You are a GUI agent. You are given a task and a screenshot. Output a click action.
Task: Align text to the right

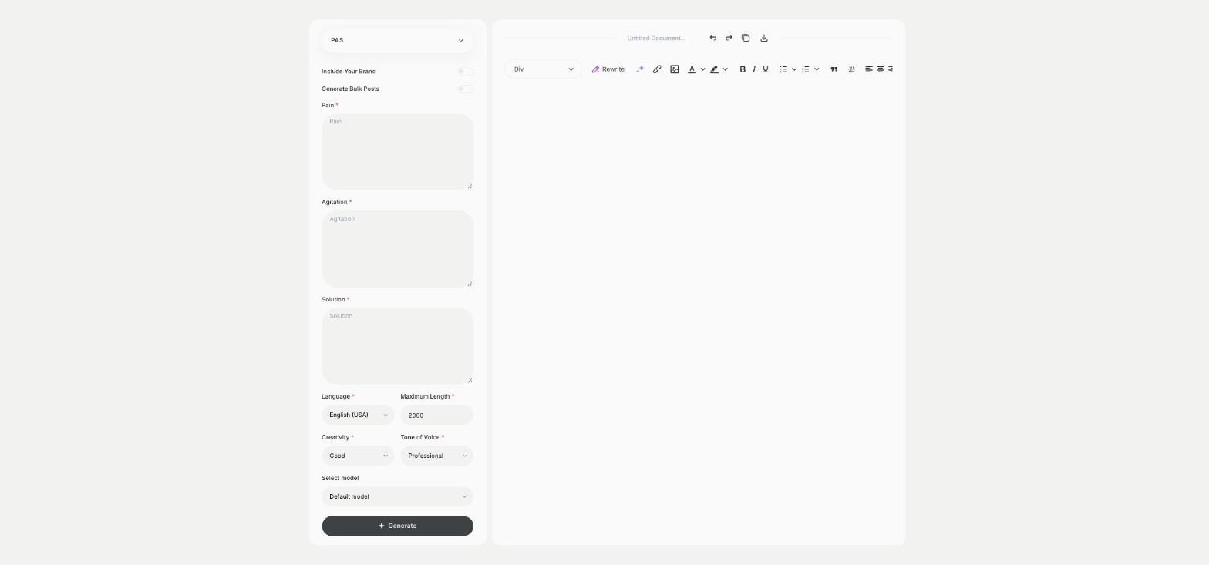point(891,69)
